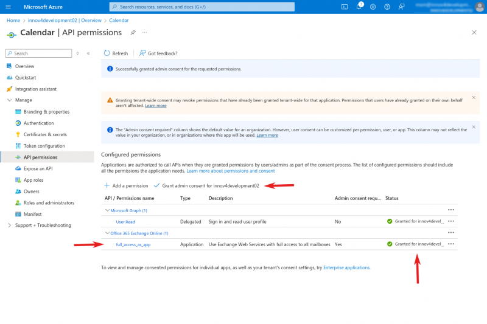Viewport: 487px width, 324px height.
Task: Select API permissions in sidebar
Action: point(40,157)
